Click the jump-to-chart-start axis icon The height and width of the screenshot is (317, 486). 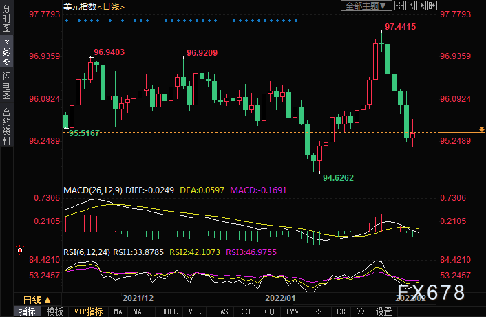[x=410, y=6]
